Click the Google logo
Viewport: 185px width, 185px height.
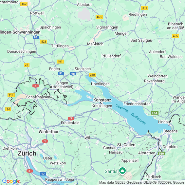coord(11,181)
